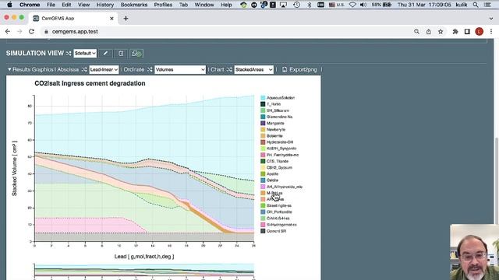The width and height of the screenshot is (499, 280).
Task: Click the zoom magnifier icon in address bar
Action: [x=416, y=31]
